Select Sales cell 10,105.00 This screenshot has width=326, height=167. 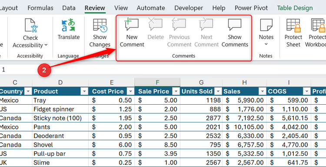[x=244, y=127]
